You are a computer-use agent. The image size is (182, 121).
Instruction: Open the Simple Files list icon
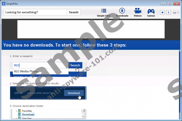point(104,11)
